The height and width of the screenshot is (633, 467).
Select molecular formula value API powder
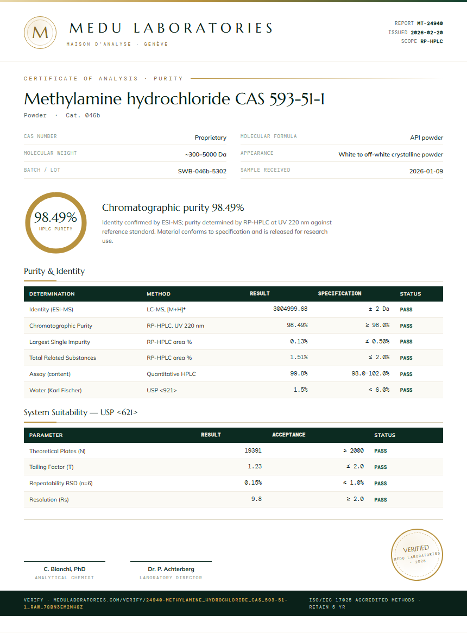tap(426, 137)
